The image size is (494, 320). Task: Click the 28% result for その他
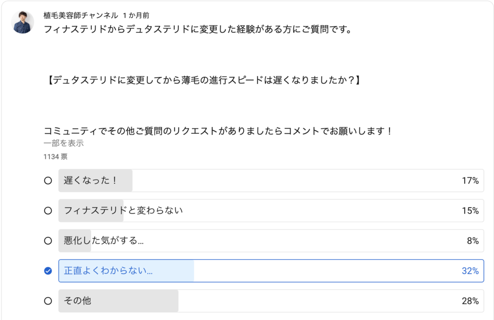[x=470, y=301]
